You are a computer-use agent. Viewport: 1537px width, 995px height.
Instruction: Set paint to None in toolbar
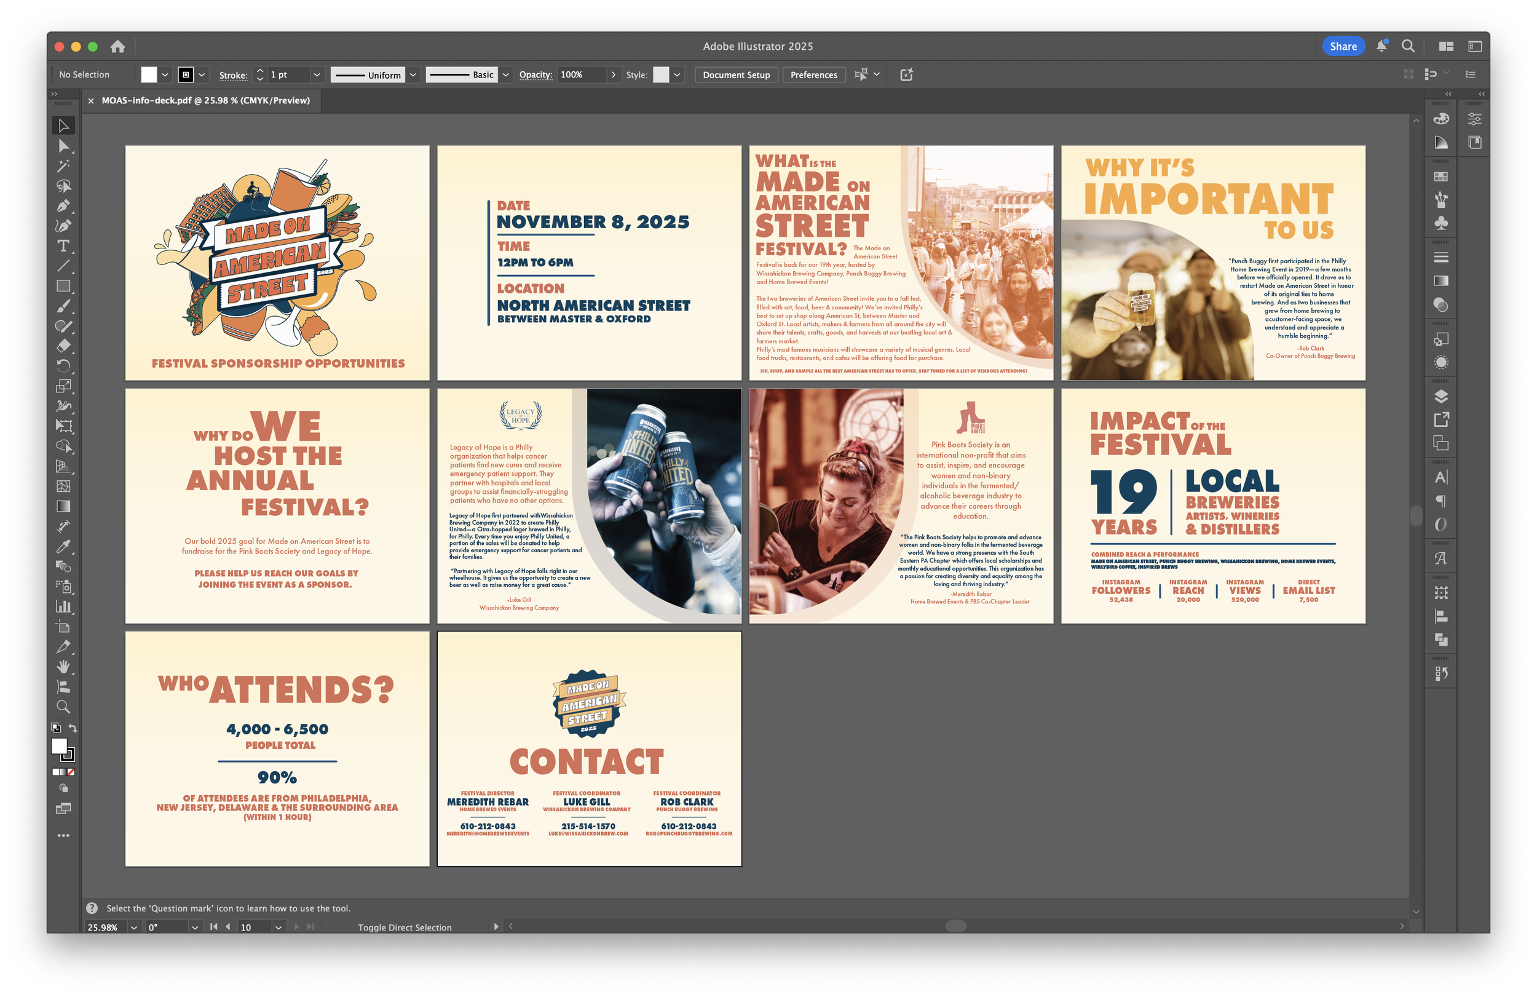pyautogui.click(x=71, y=772)
